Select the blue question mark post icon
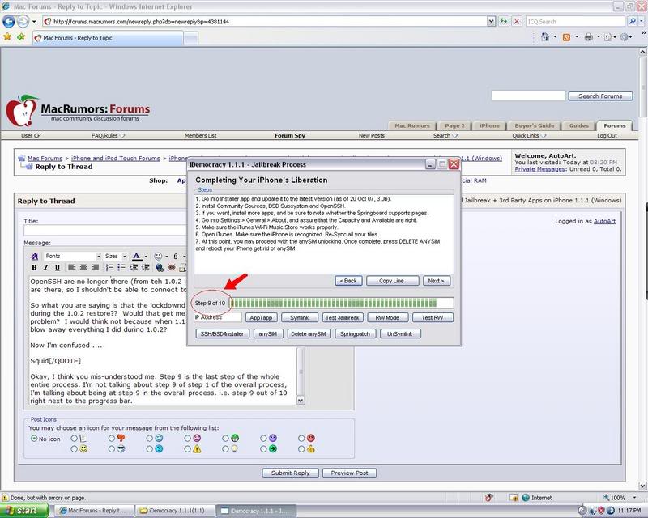Viewport: 648px width, 518px height. [x=150, y=449]
